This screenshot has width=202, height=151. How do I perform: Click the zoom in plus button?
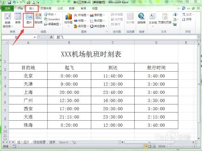pos(194,146)
